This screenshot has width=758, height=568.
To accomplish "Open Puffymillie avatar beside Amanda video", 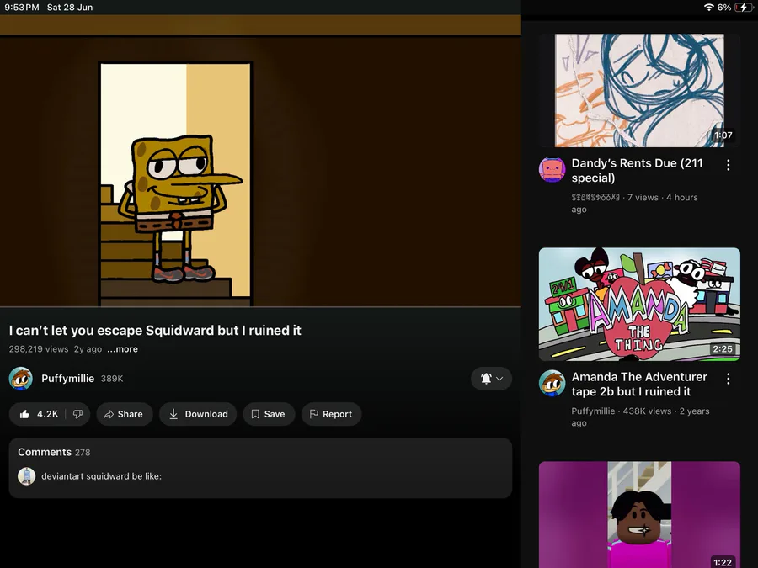I will pos(552,383).
